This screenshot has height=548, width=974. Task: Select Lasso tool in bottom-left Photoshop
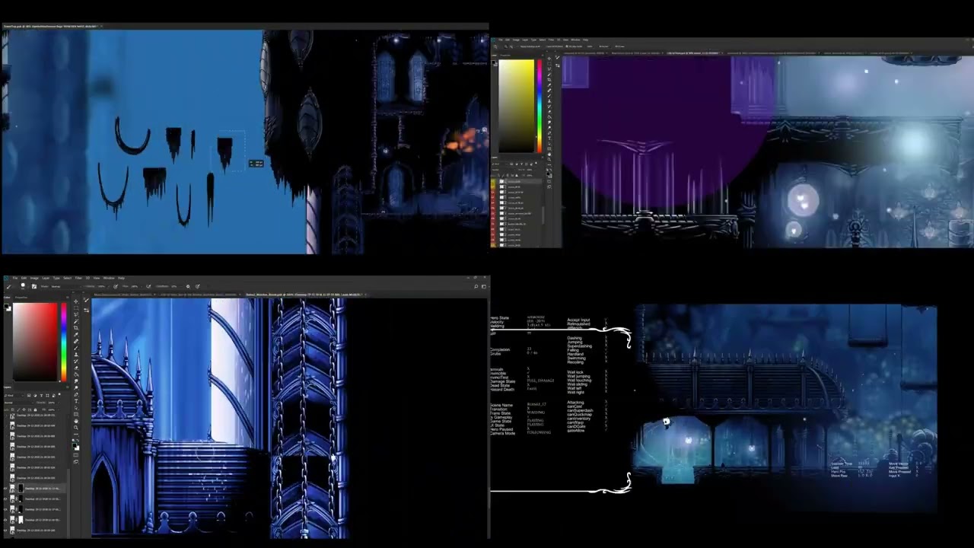[76, 314]
